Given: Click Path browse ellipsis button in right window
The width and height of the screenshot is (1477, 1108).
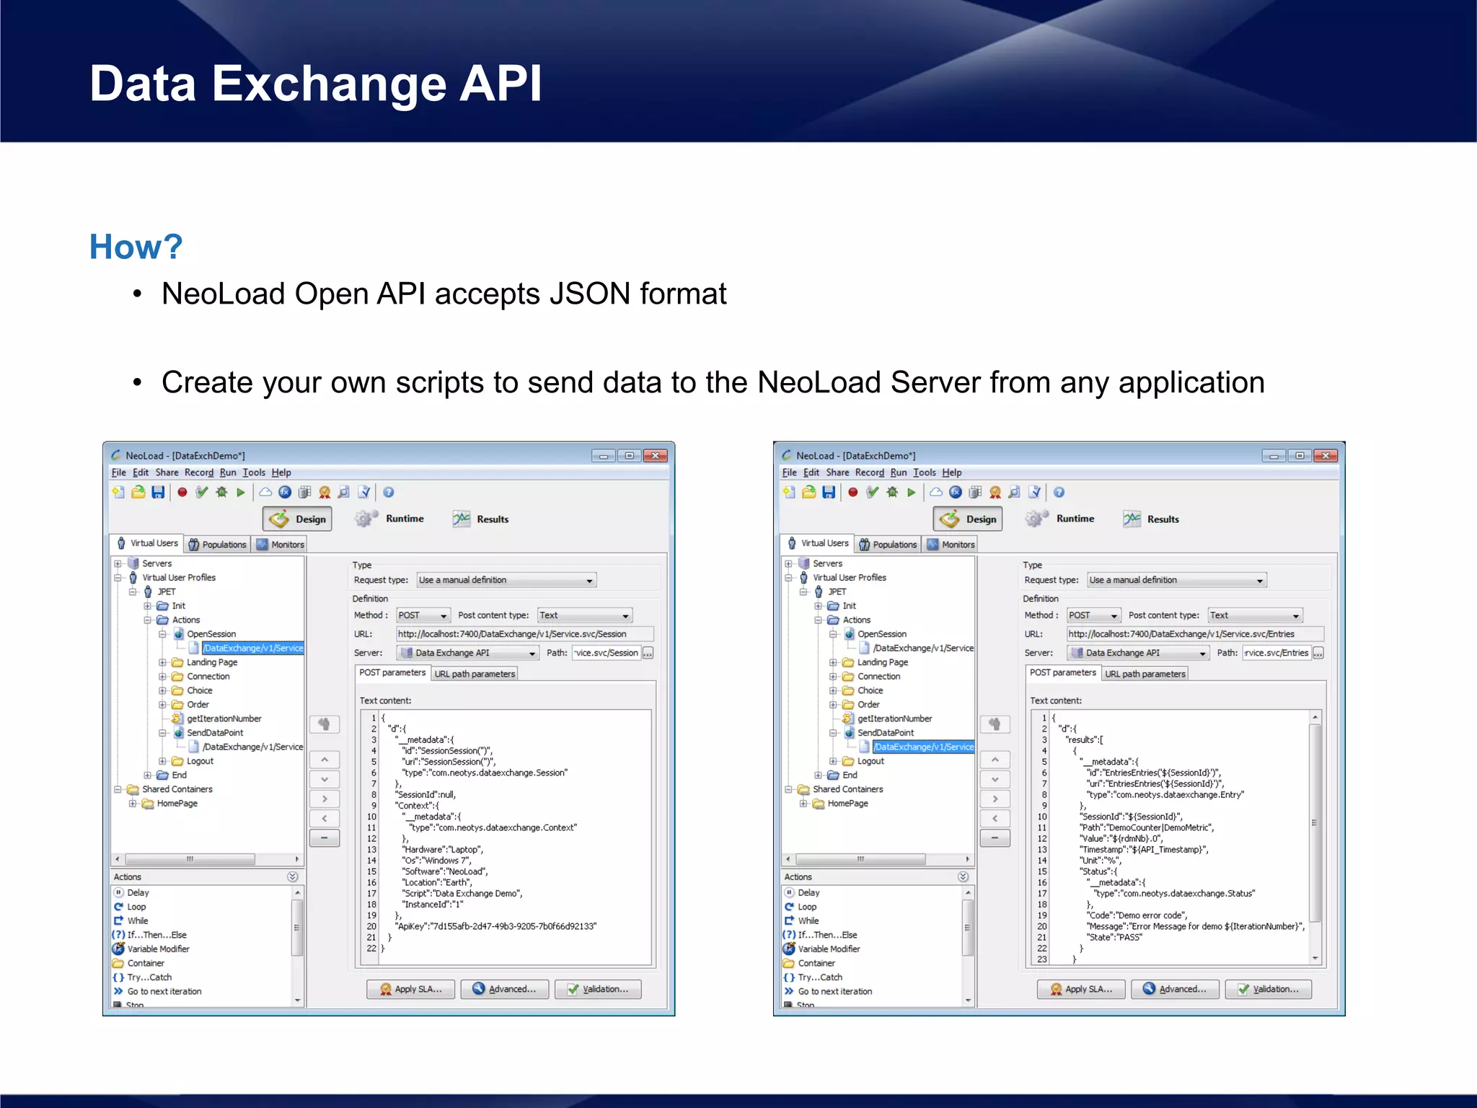Looking at the screenshot, I should (x=1318, y=653).
